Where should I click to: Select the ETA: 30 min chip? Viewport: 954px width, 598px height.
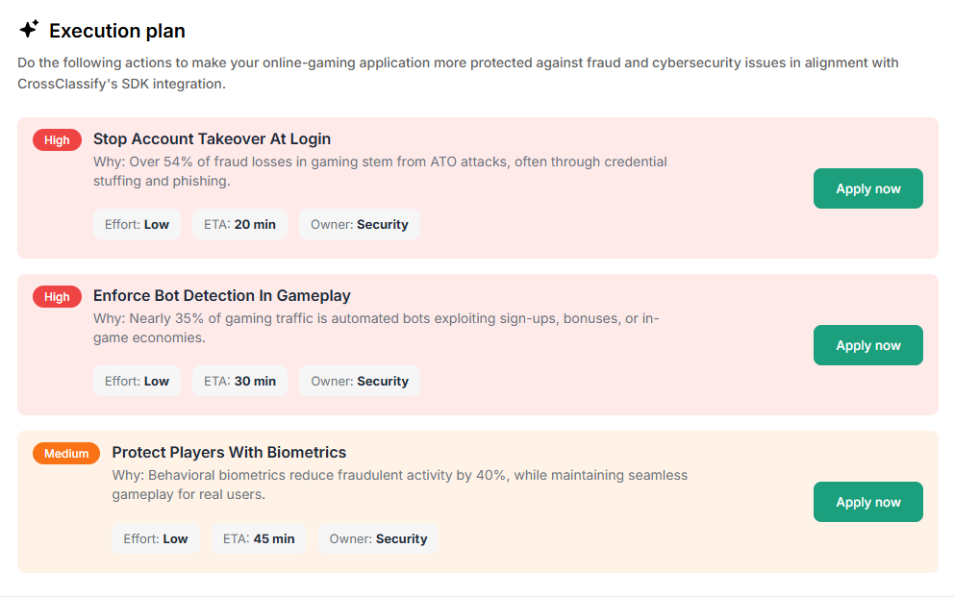point(239,381)
